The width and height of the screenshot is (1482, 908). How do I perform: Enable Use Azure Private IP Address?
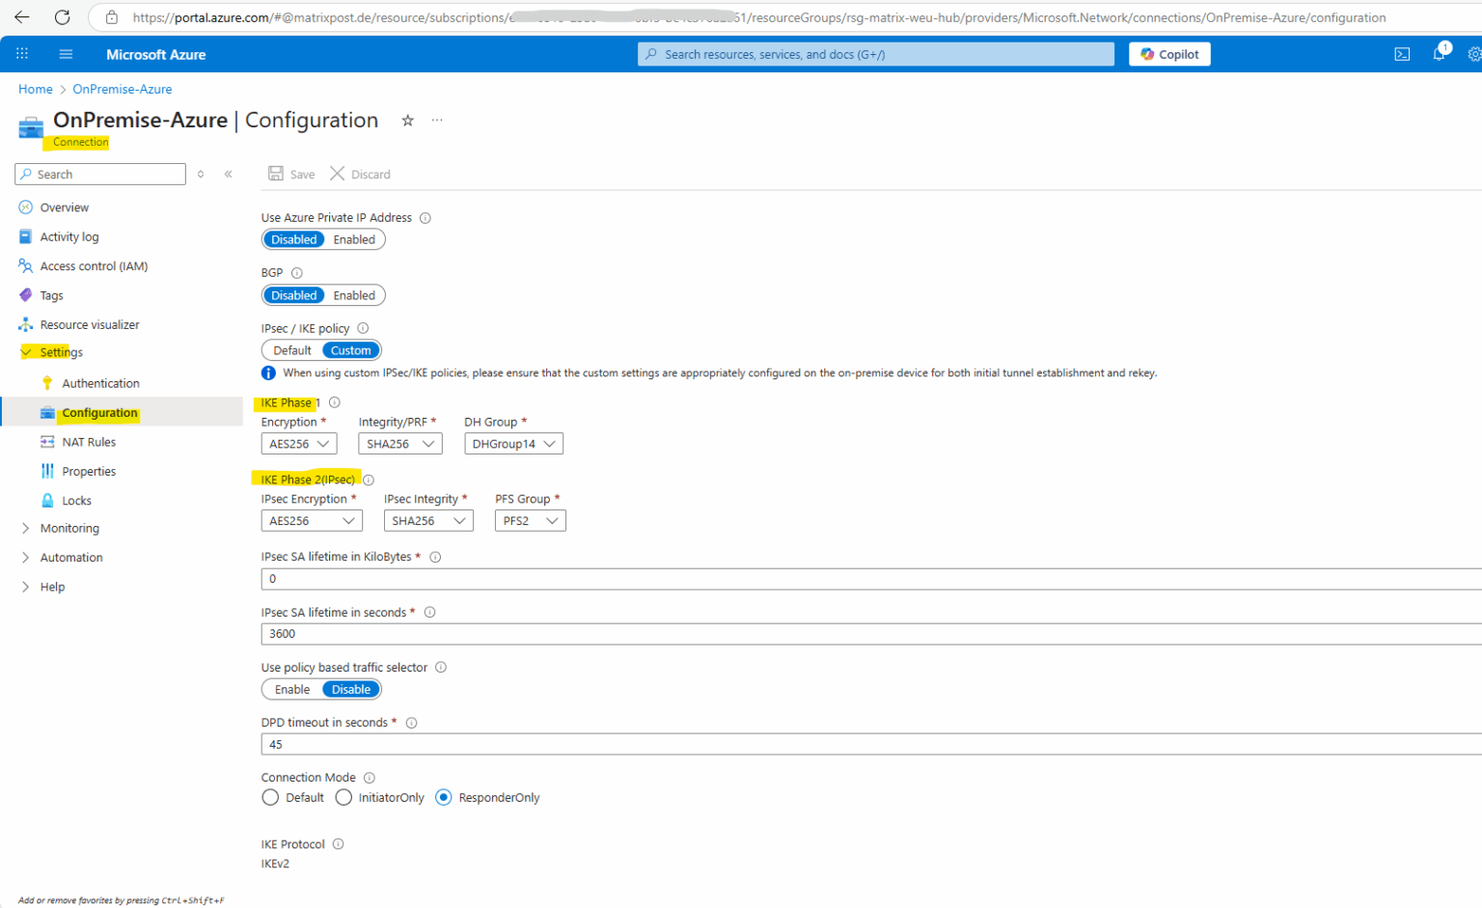point(353,239)
